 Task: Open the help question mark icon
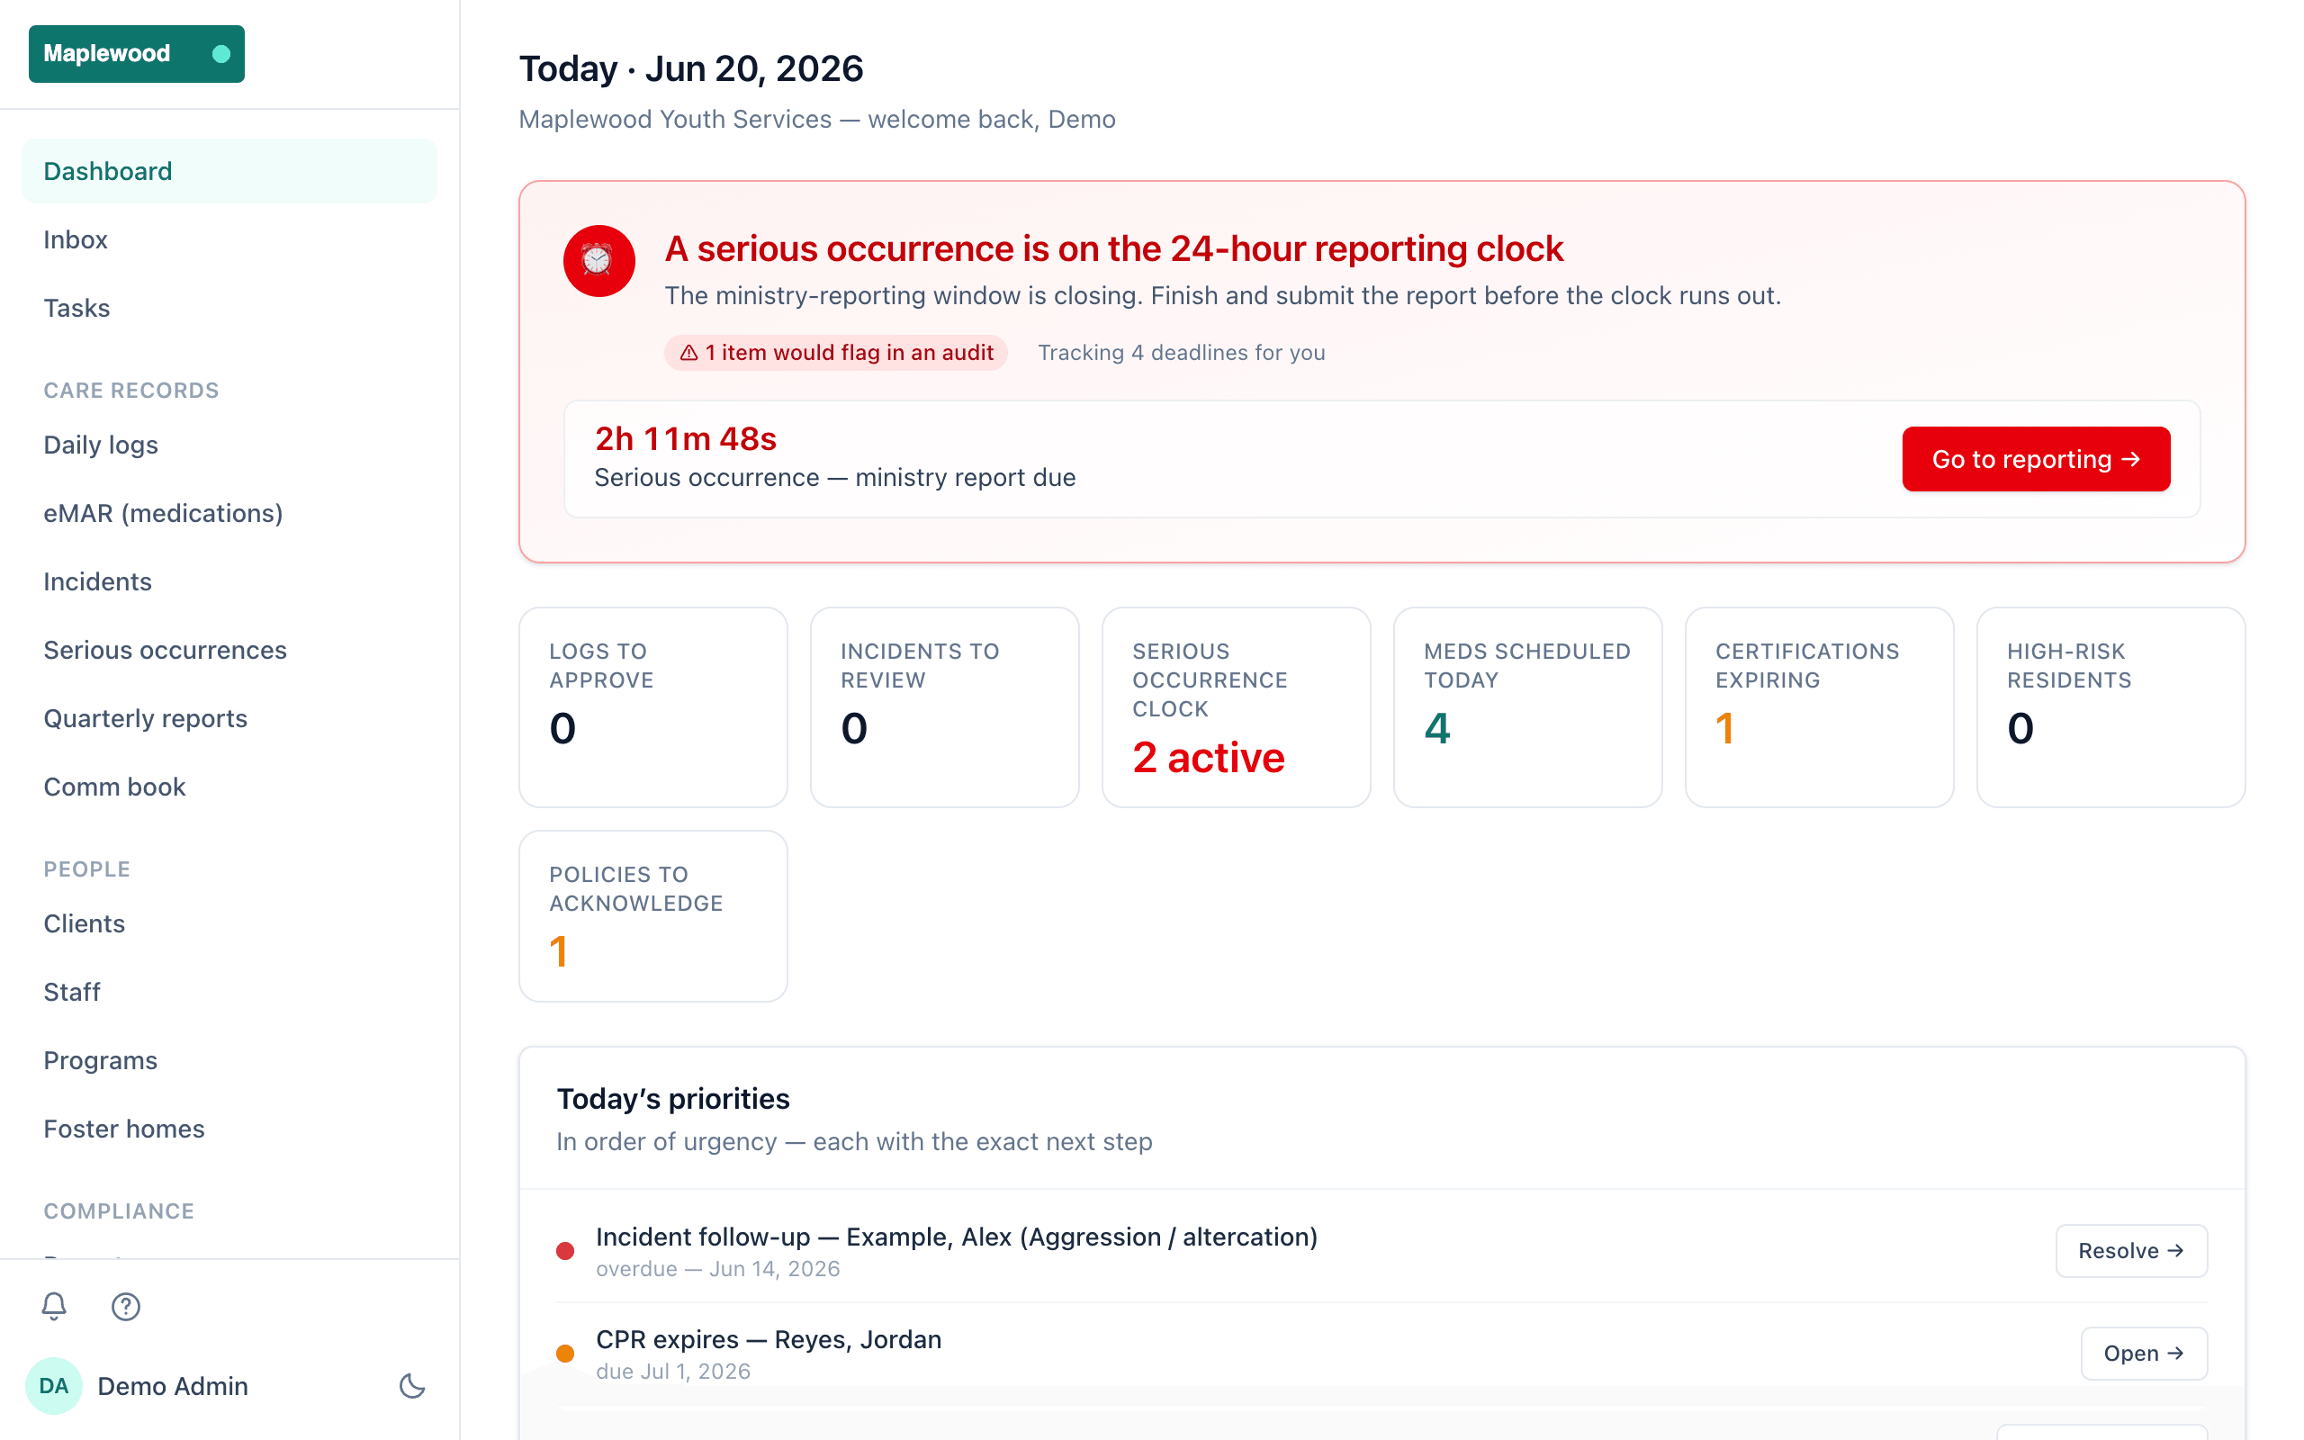pos(126,1306)
